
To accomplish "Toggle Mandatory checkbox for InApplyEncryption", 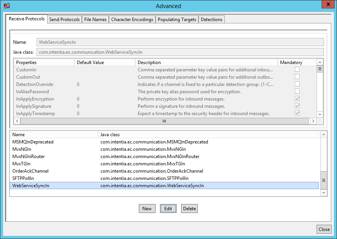I will [297, 99].
